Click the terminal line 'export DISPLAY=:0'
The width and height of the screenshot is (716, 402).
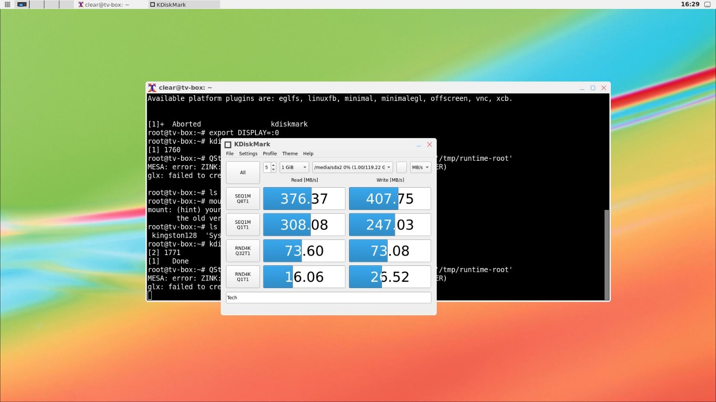[213, 133]
